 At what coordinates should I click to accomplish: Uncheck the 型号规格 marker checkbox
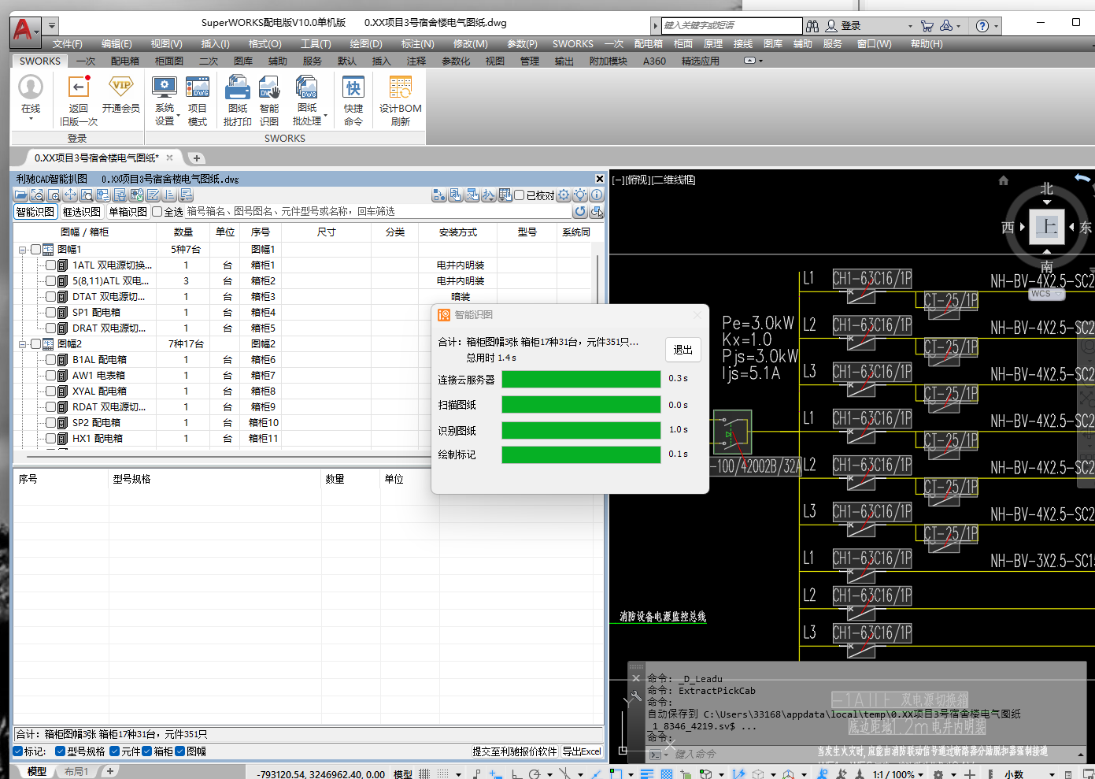[x=60, y=751]
